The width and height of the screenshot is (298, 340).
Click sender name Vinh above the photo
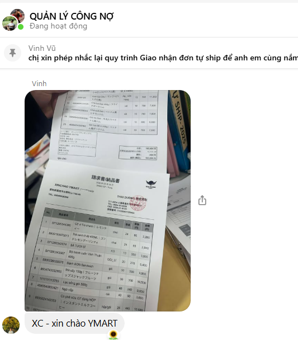pyautogui.click(x=39, y=83)
